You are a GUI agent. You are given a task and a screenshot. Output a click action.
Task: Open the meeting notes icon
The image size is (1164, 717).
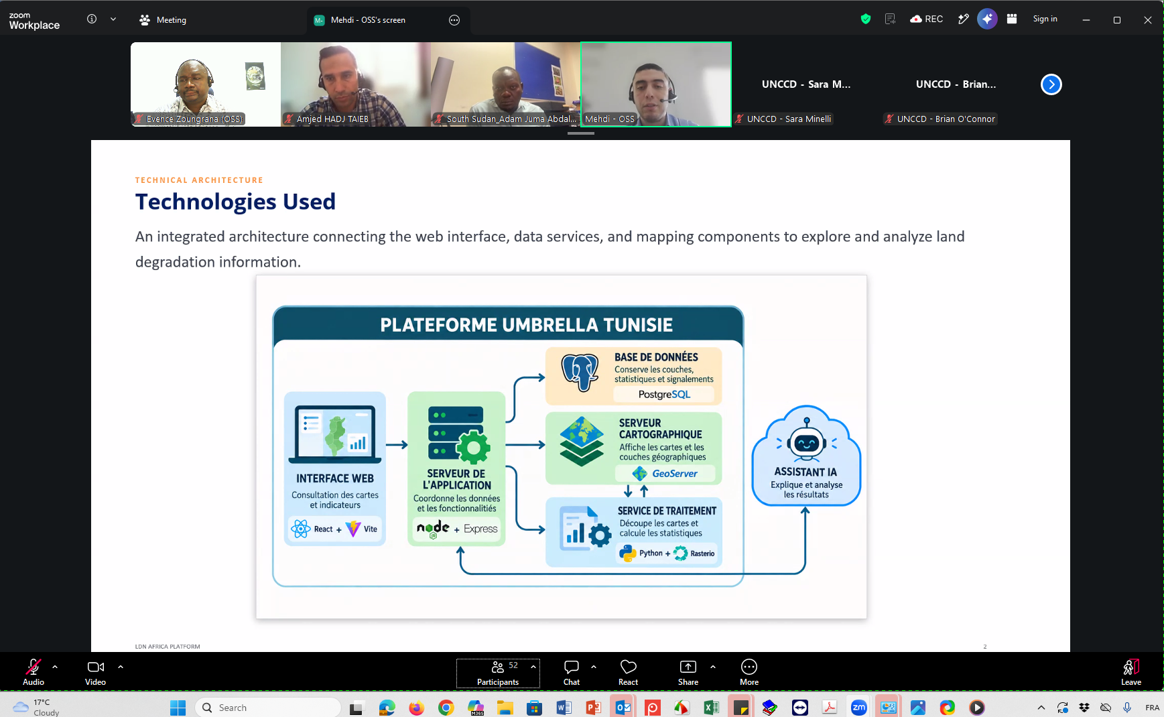[890, 19]
